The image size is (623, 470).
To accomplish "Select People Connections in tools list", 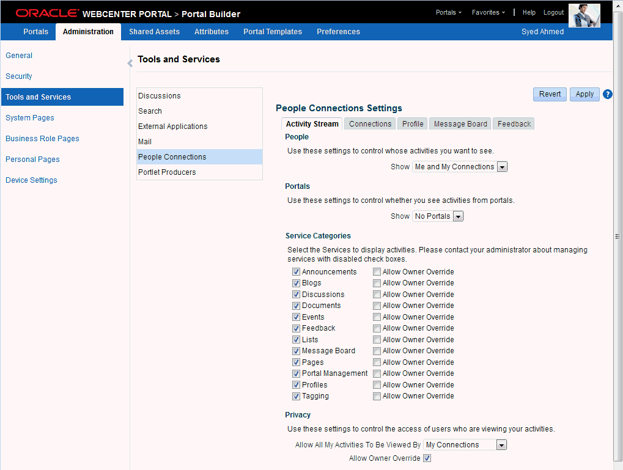I will 199,157.
